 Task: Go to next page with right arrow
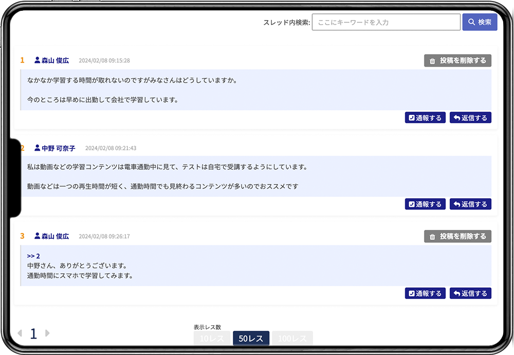pyautogui.click(x=47, y=333)
